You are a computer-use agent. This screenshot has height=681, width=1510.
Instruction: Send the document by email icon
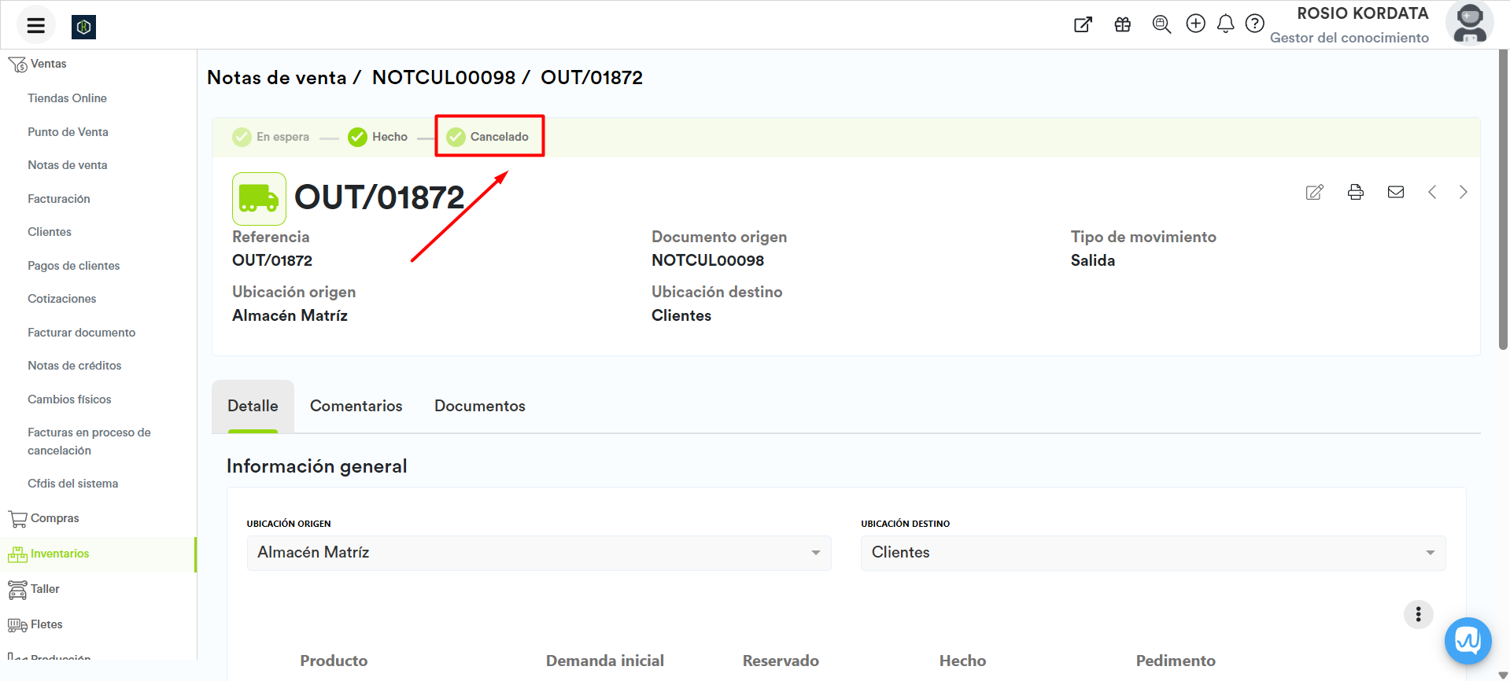[1395, 193]
